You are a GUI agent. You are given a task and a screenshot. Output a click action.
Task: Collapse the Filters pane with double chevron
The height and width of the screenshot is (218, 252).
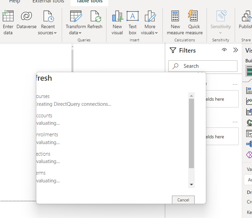[235, 50]
